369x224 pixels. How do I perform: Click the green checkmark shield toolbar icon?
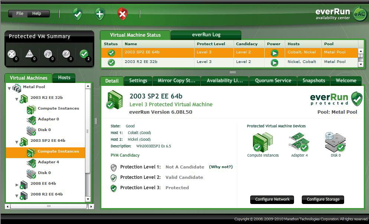click(x=78, y=14)
